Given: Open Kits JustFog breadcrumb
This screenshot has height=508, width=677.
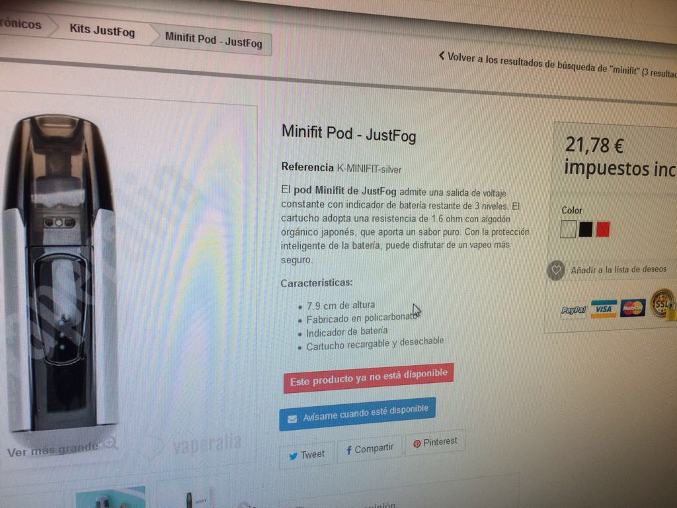Looking at the screenshot, I should [x=102, y=30].
